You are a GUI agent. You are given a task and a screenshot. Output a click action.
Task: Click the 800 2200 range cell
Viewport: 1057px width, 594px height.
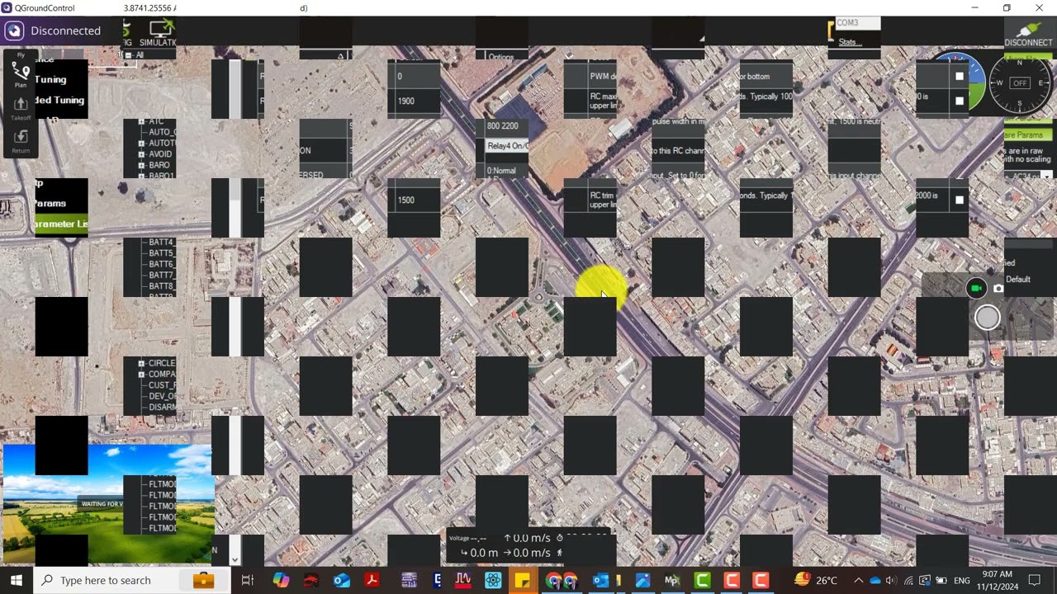(x=503, y=125)
